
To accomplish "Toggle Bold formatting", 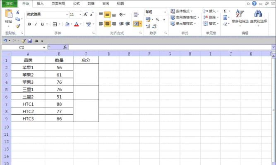I will click(x=29, y=24).
